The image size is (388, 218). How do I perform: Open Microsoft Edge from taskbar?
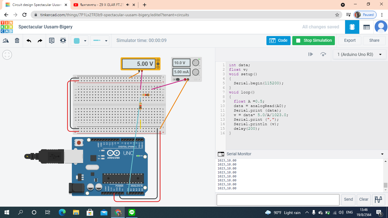62,212
